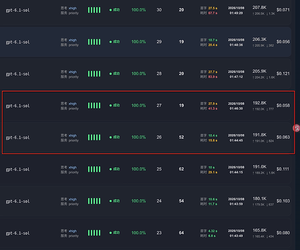
Task: Click success status dot in row 26
Action: click(x=110, y=137)
